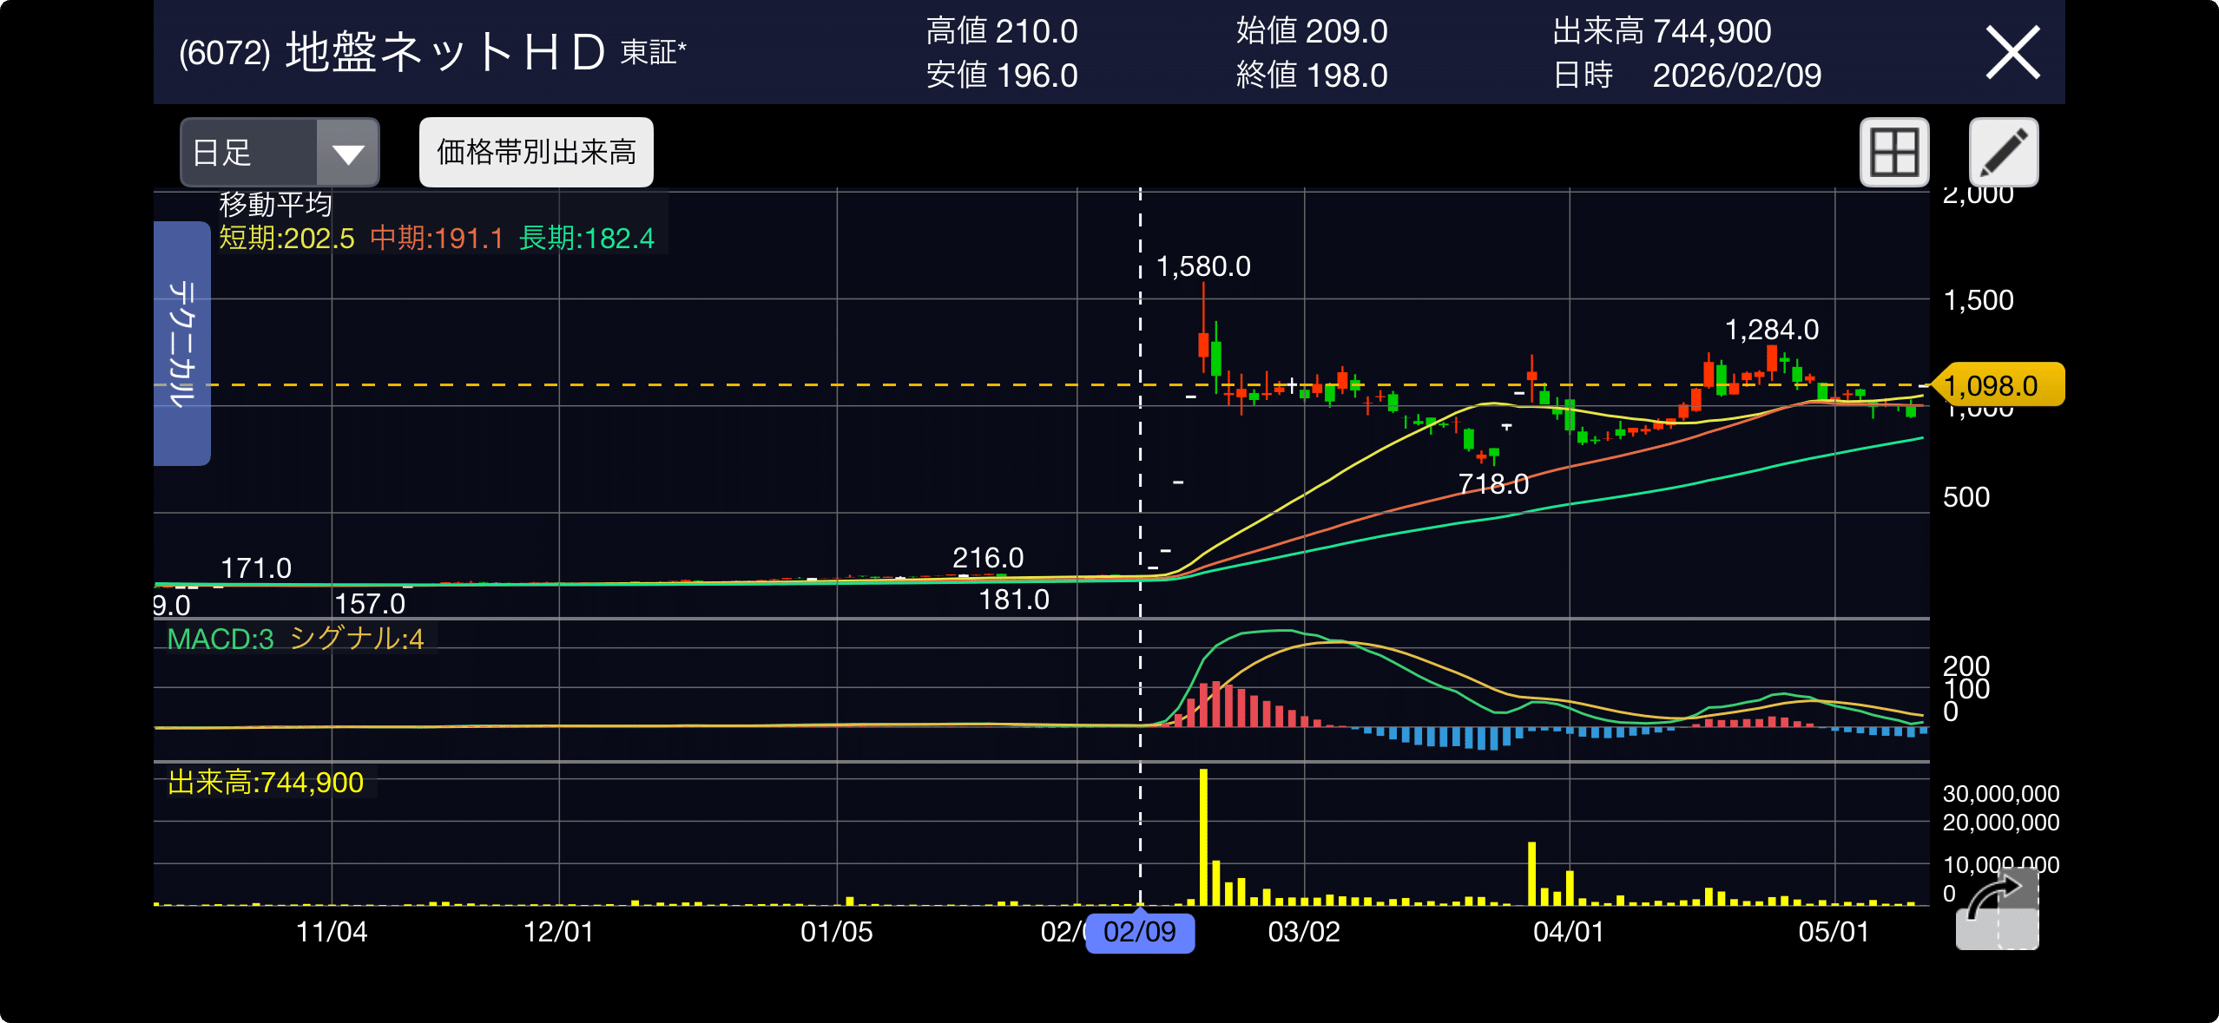Image resolution: width=2219 pixels, height=1023 pixels.
Task: Tap the tallest yellow volume bar
Action: tap(1203, 836)
